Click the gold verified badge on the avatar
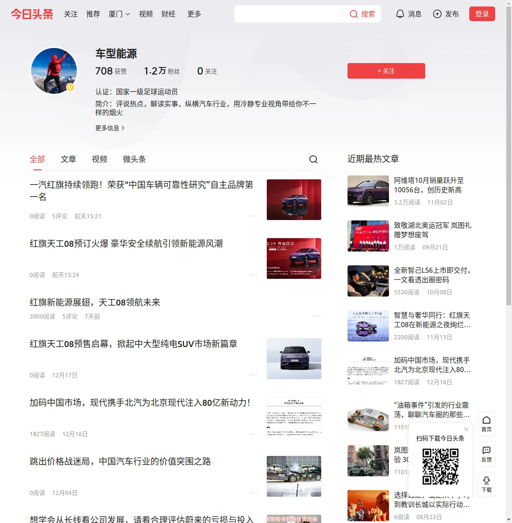 (x=70, y=87)
